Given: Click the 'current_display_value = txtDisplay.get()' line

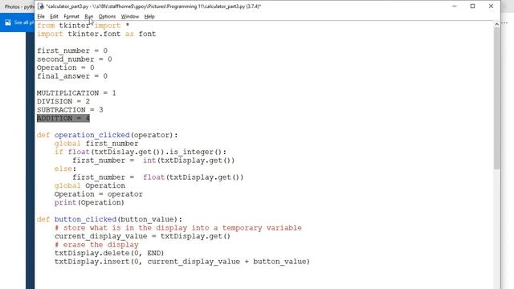Looking at the screenshot, I should [x=143, y=236].
